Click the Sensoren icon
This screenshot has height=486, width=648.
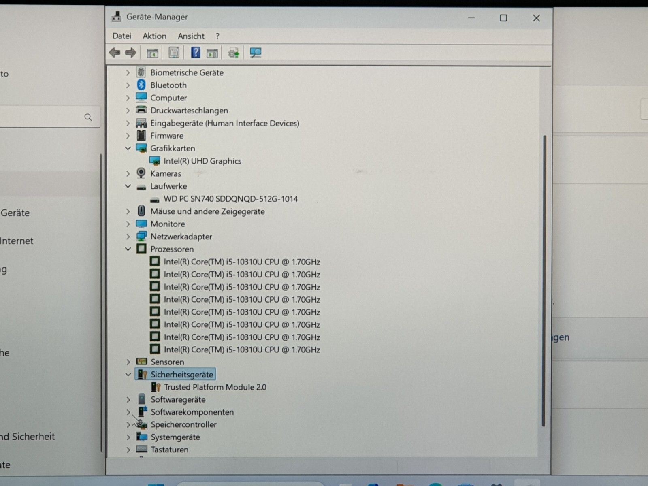click(142, 361)
